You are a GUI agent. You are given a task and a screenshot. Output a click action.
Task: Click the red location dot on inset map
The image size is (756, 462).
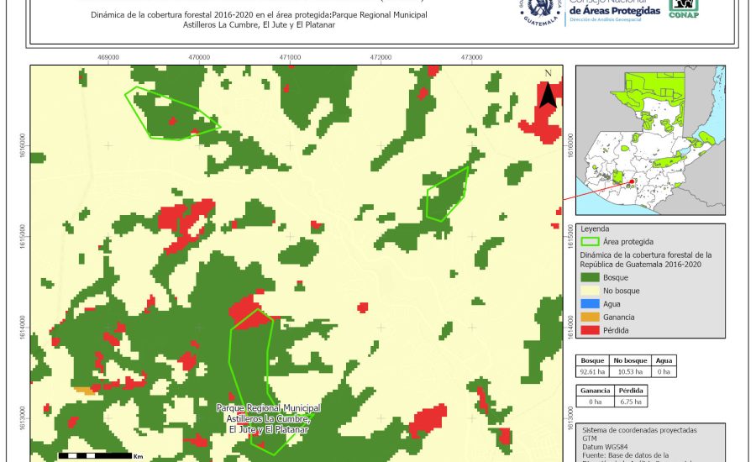[x=631, y=180]
